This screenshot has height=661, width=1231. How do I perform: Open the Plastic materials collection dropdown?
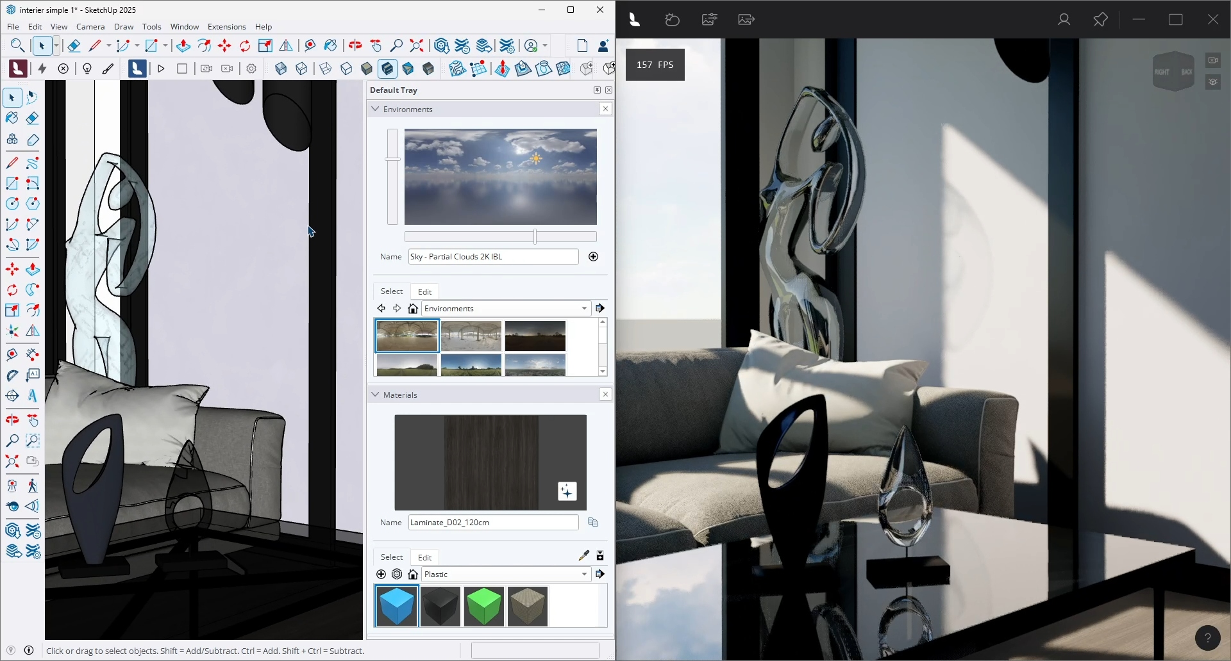(x=584, y=575)
